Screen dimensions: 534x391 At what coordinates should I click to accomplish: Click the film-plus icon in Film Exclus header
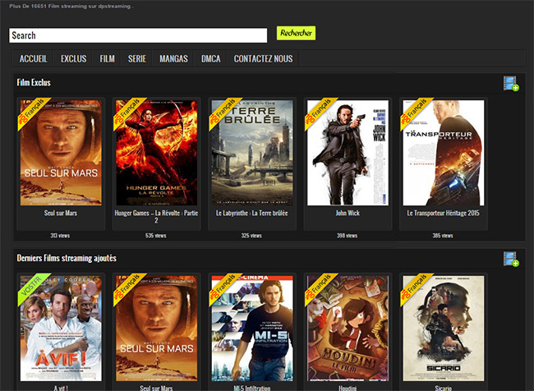511,83
